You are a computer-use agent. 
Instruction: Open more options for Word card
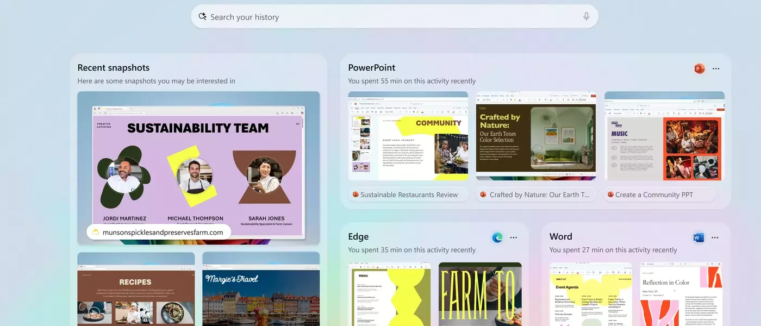coord(715,237)
